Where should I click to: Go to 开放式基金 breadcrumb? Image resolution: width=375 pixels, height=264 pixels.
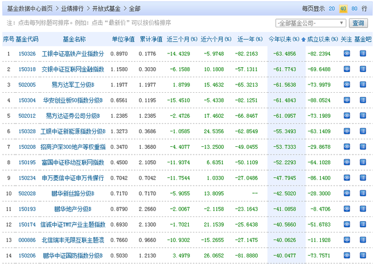point(107,8)
